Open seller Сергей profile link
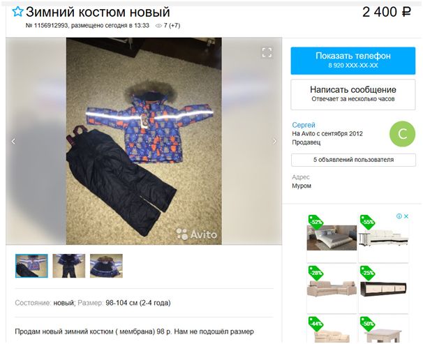423x344 pixels. coord(304,125)
